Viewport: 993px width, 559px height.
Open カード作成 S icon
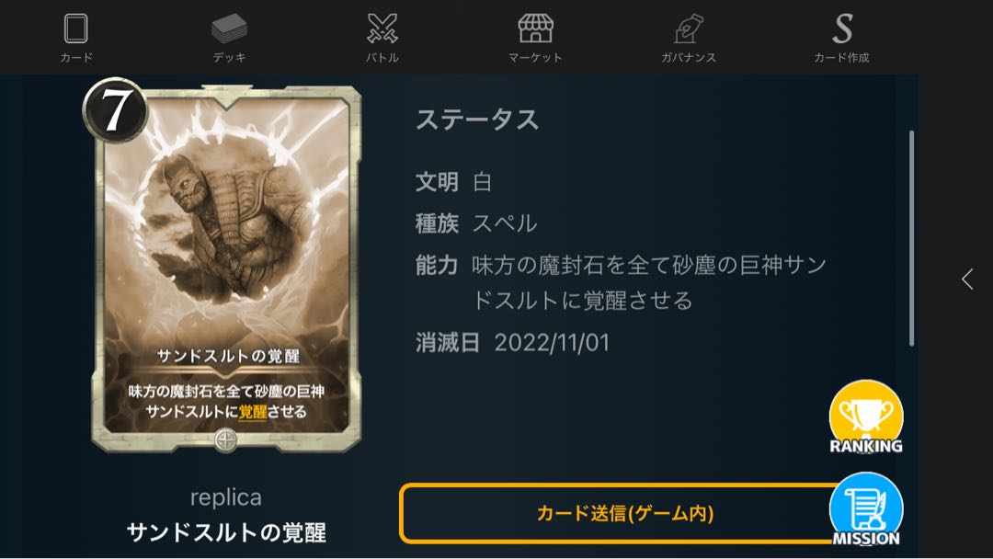click(841, 29)
